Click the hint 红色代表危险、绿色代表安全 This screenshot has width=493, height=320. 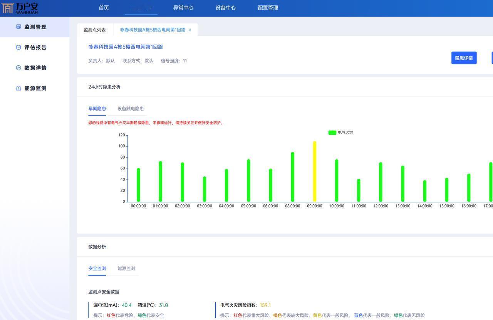pyautogui.click(x=129, y=315)
